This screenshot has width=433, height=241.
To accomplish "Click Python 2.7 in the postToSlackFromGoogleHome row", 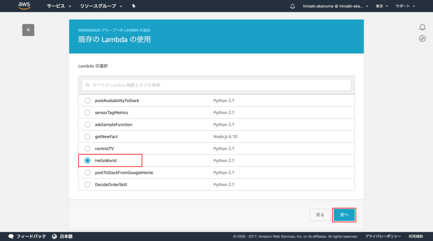I will (224, 173).
